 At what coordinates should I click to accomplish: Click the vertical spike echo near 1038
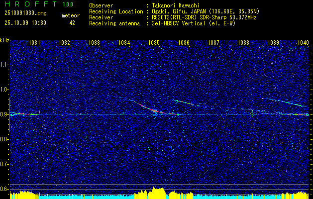point(252,113)
